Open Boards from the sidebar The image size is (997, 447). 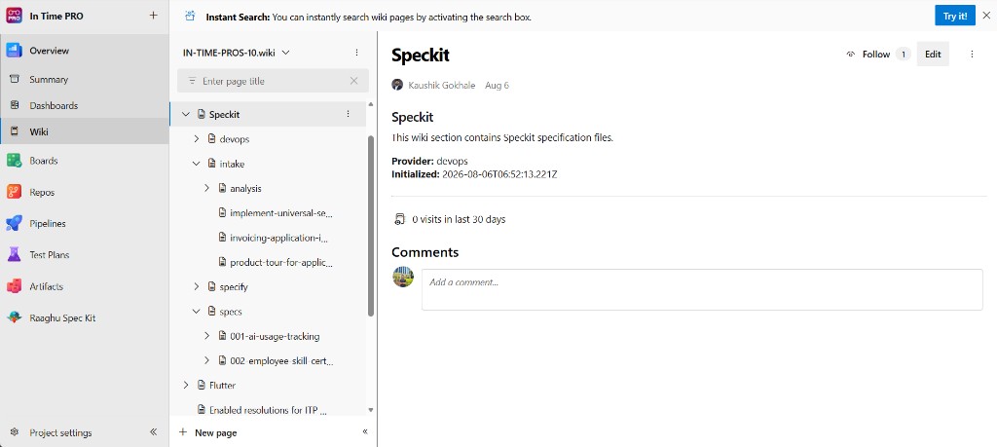click(x=43, y=161)
